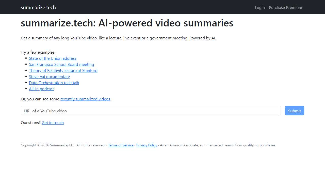Open the San Francisco School Board meeting example
Image resolution: width=325 pixels, height=183 pixels.
61,64
